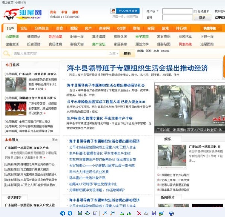This screenshot has width=225, height=217.
Task: Click the red-curtain meeting thumbnail in 今日推荐
Action: [16, 108]
